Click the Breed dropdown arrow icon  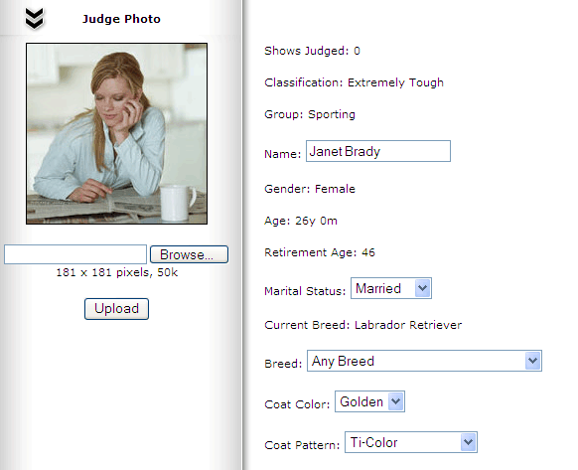coord(532,361)
